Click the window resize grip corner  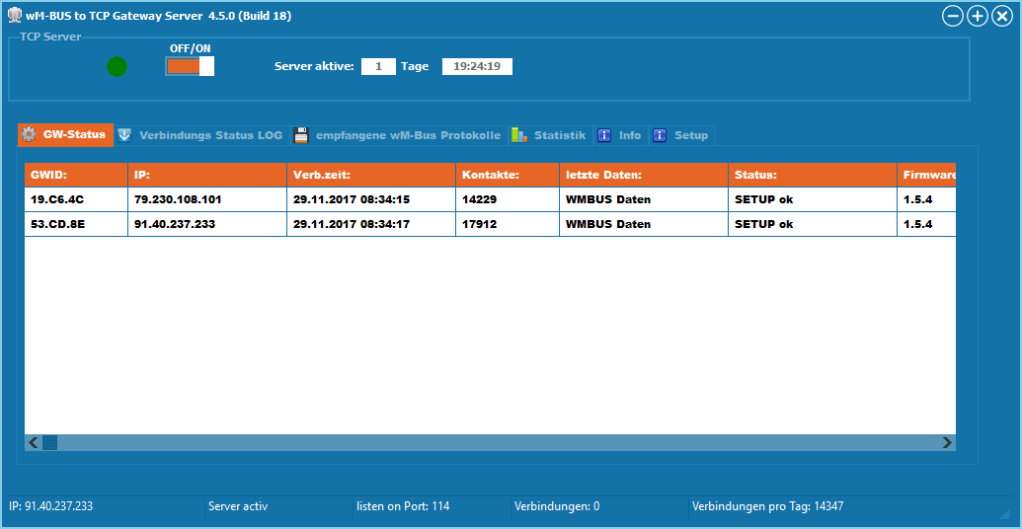tap(1004, 514)
